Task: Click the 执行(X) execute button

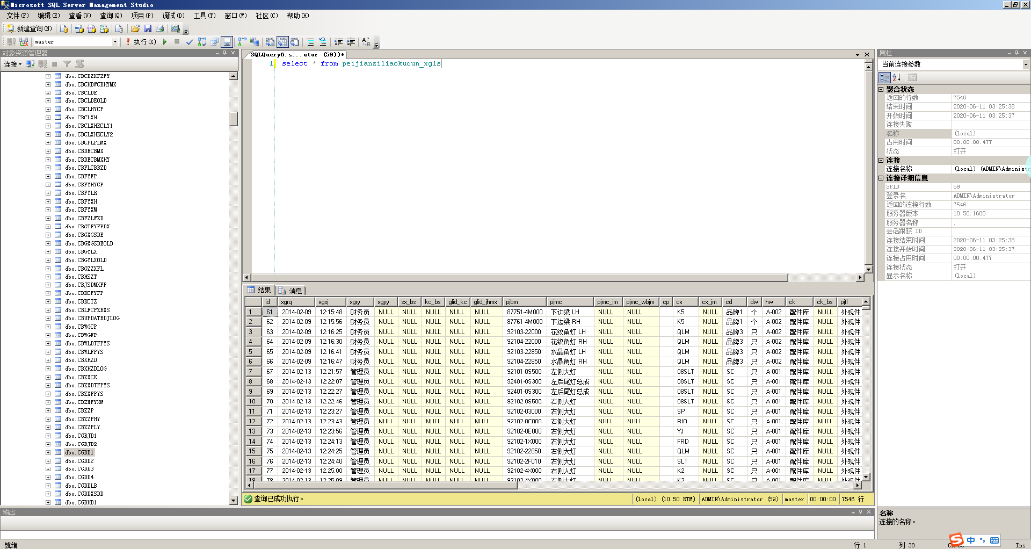Action: (x=141, y=42)
